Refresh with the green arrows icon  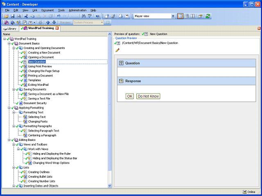(x=208, y=16)
